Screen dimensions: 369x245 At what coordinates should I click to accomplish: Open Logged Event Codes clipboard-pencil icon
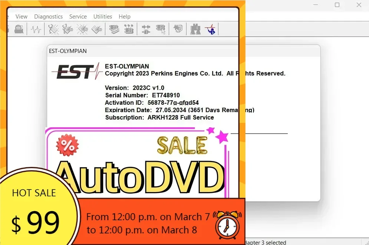[x=97, y=29]
